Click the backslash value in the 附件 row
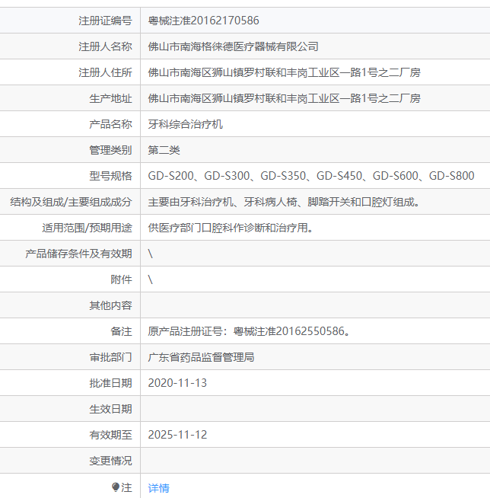This screenshot has width=490, height=498. coord(151,279)
